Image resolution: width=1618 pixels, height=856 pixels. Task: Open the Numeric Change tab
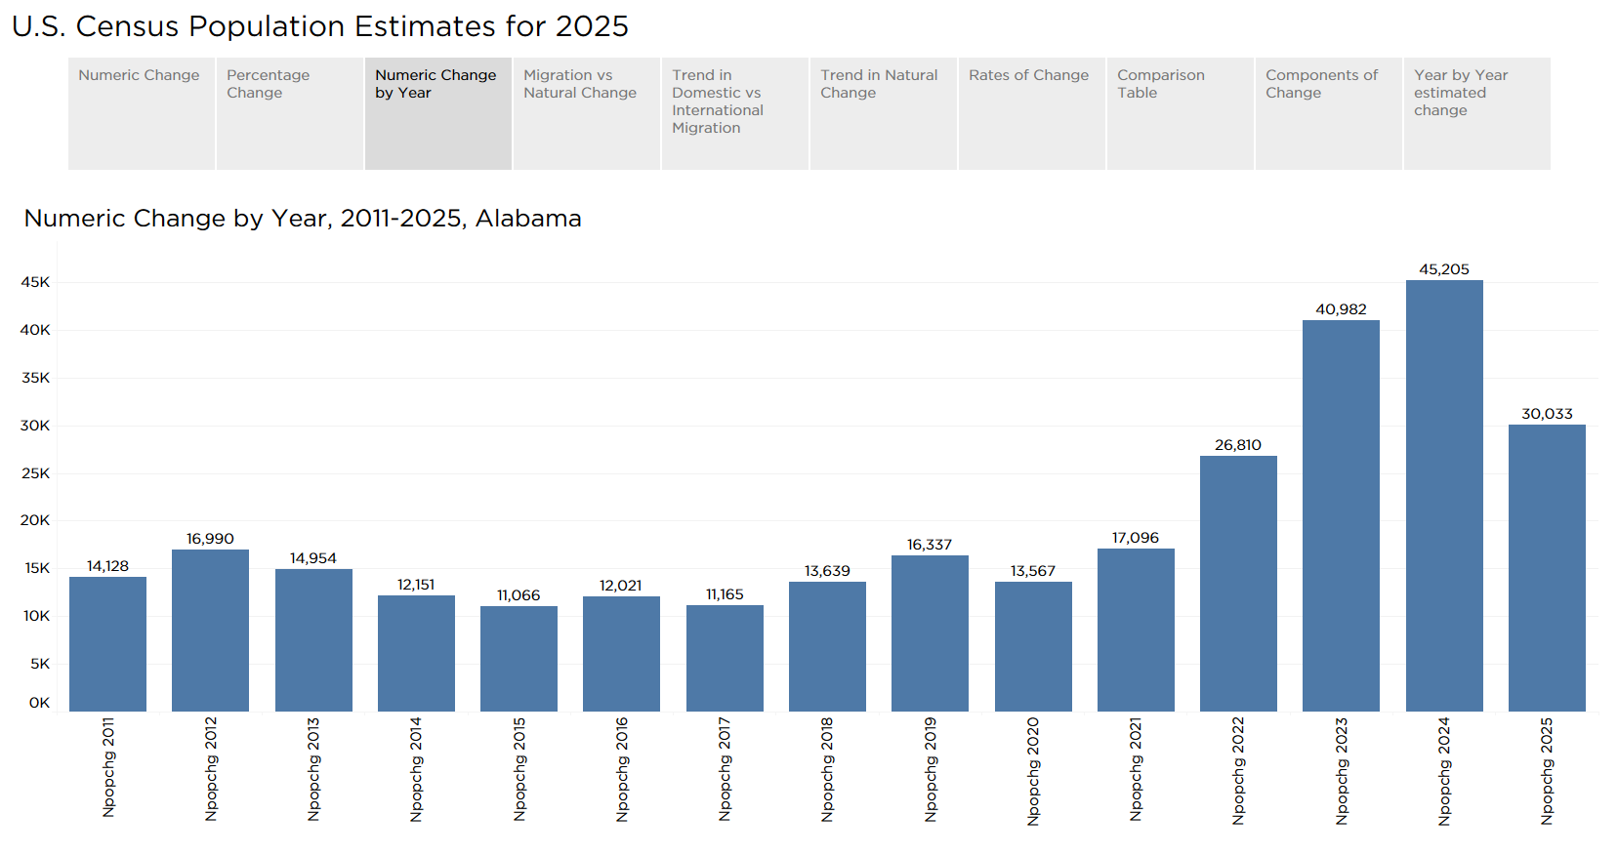142,112
